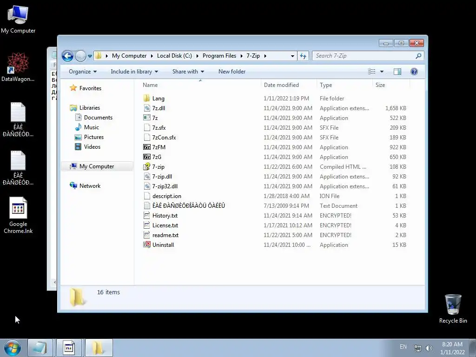Toggle the preview pane icon
This screenshot has width=476, height=357.
click(397, 72)
